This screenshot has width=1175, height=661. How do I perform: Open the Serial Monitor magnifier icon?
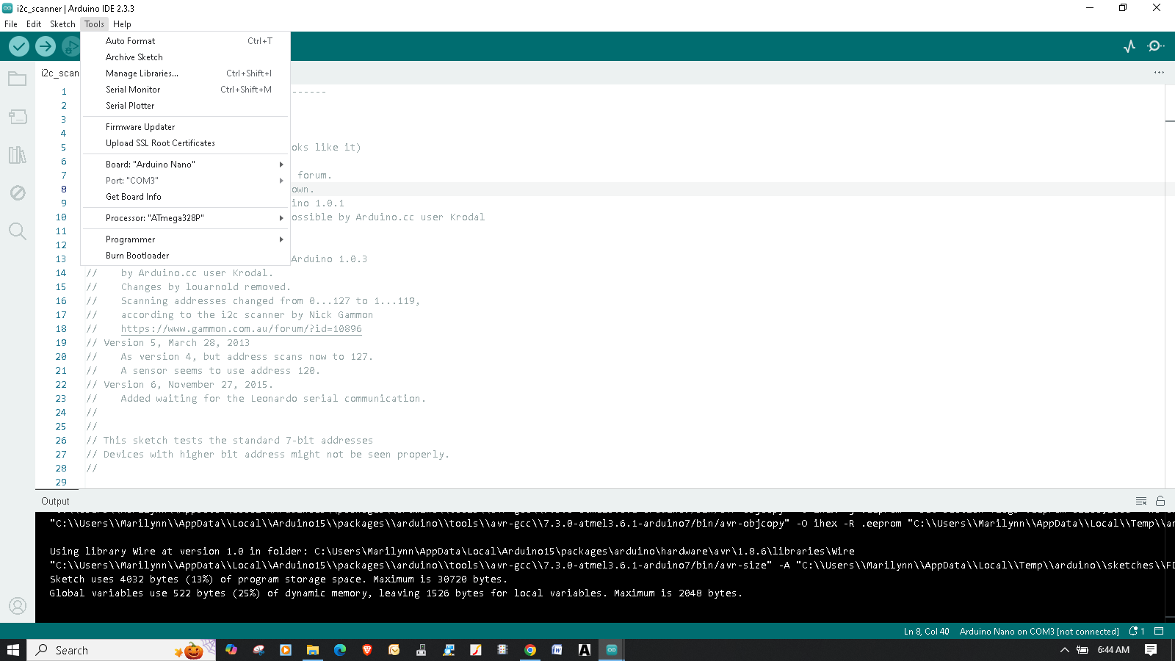click(1156, 46)
